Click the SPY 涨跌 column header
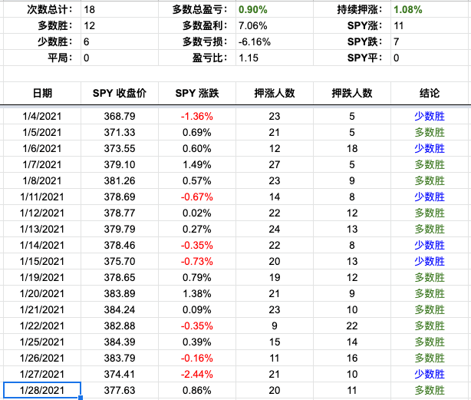 tap(197, 93)
